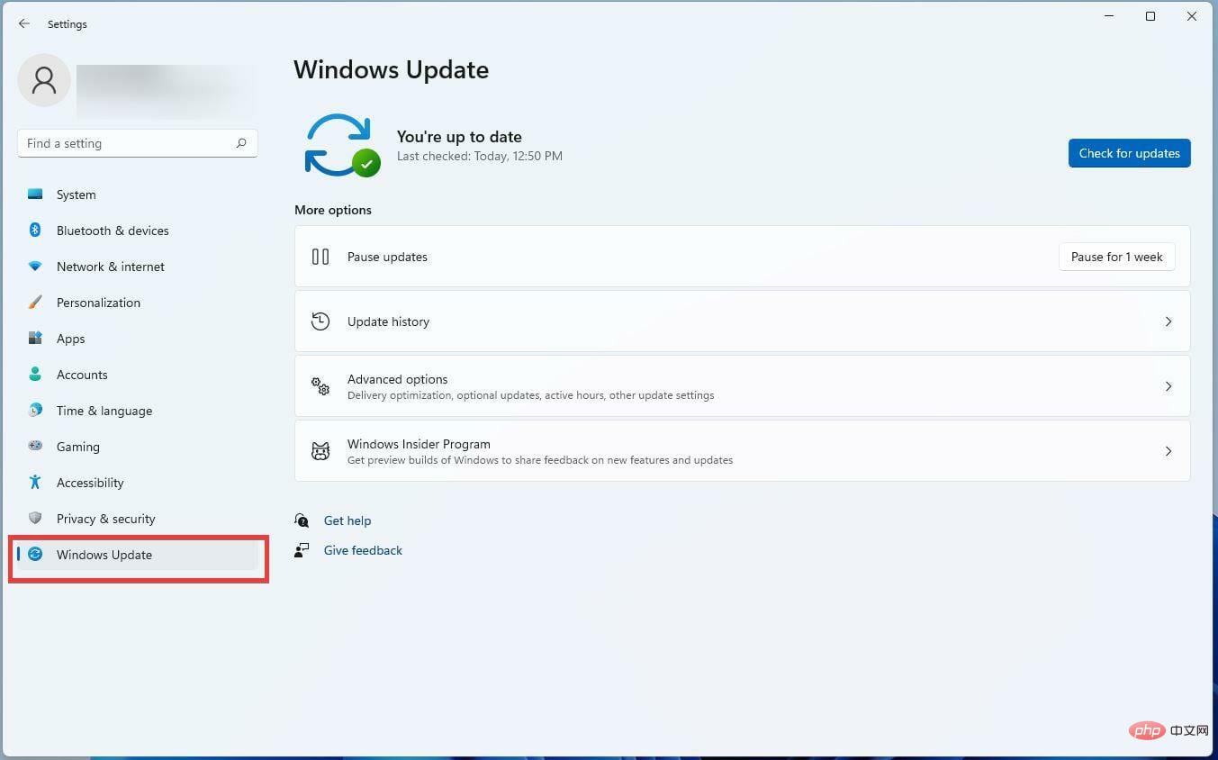Click the Windows Update sidebar icon
The height and width of the screenshot is (760, 1218).
35,554
